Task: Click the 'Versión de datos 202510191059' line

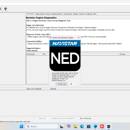Action: 63,77
